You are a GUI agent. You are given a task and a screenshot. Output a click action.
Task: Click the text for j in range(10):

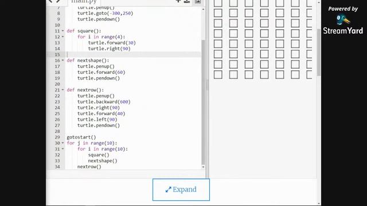[92, 143]
